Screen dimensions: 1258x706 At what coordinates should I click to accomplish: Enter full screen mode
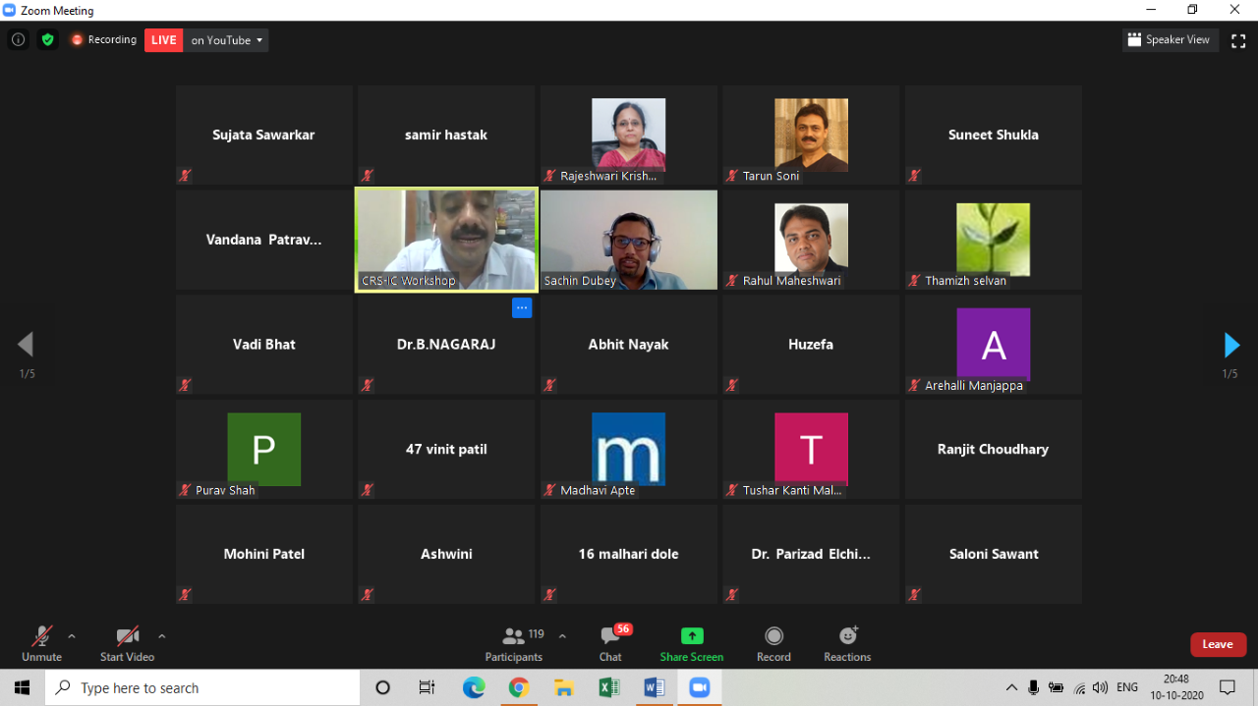click(x=1238, y=40)
